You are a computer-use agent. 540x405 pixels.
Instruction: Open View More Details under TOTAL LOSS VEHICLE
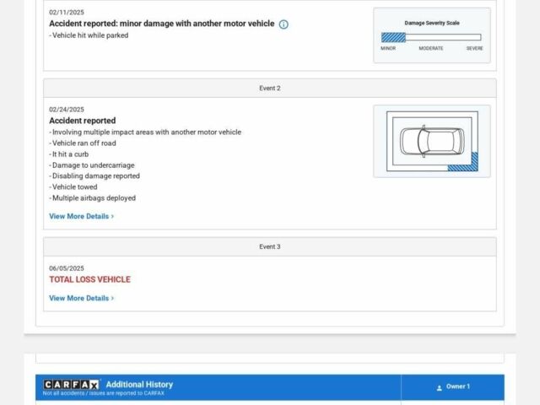coord(79,299)
